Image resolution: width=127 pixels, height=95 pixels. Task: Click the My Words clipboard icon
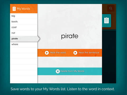[14, 9]
